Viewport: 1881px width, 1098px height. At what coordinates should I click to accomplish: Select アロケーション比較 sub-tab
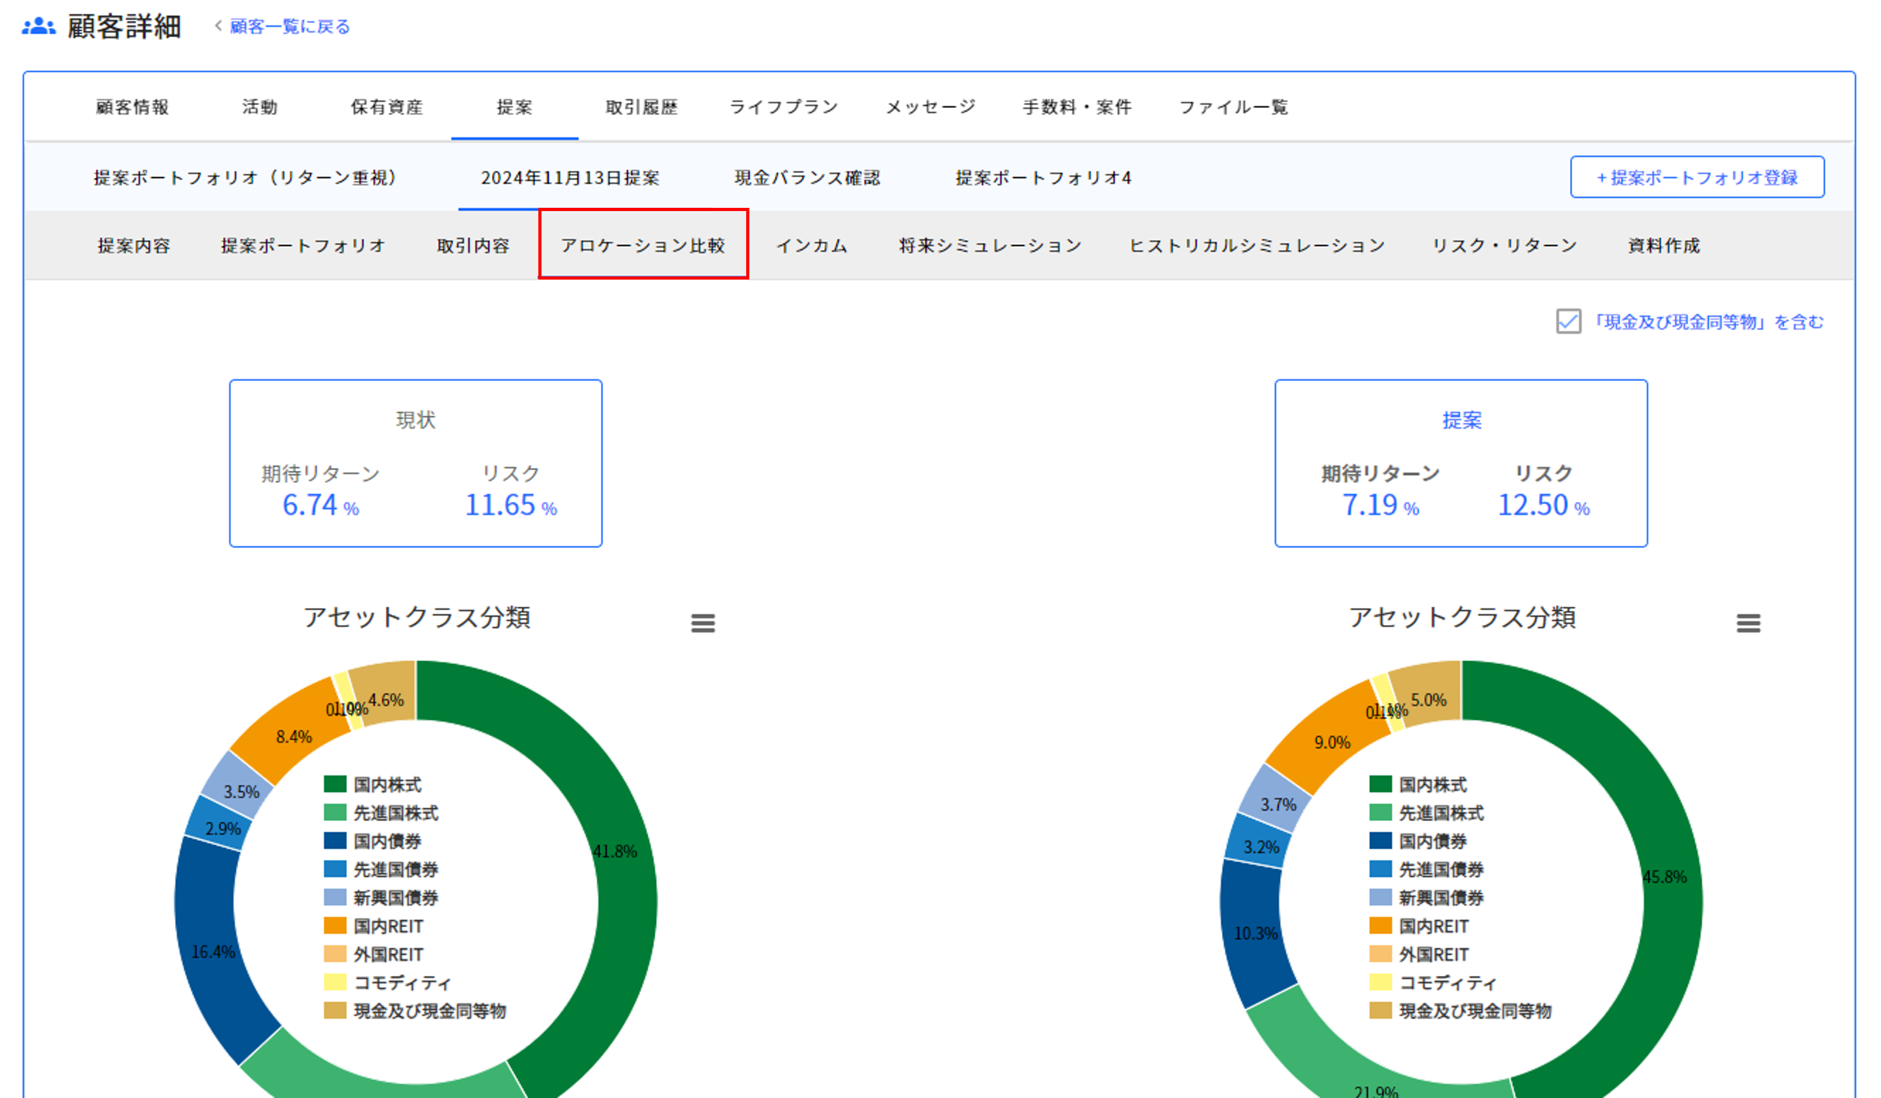(642, 246)
